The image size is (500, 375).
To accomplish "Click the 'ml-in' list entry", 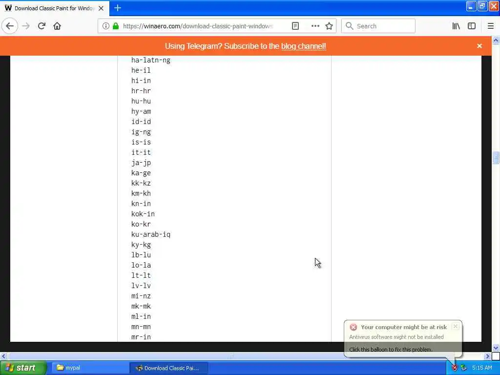I will 141,316.
